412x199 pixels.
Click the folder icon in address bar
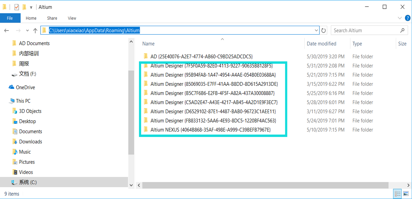point(44,31)
